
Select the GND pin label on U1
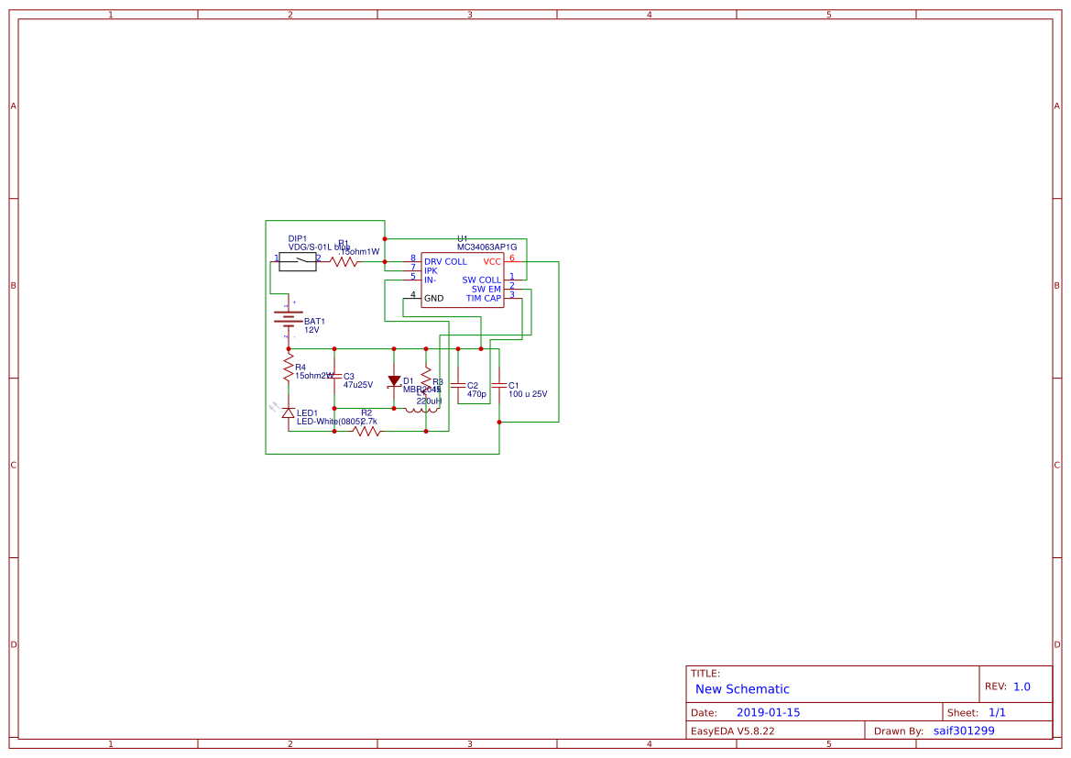[x=433, y=297]
